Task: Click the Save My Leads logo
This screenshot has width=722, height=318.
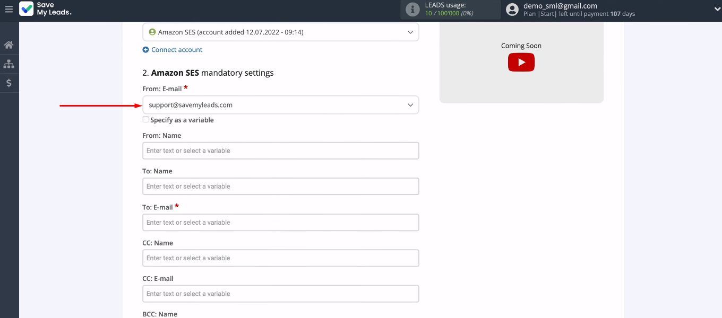Action: coord(46,9)
